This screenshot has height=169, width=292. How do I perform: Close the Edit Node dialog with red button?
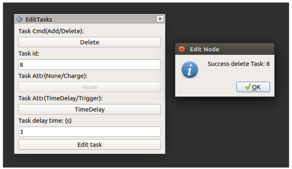coord(182,49)
